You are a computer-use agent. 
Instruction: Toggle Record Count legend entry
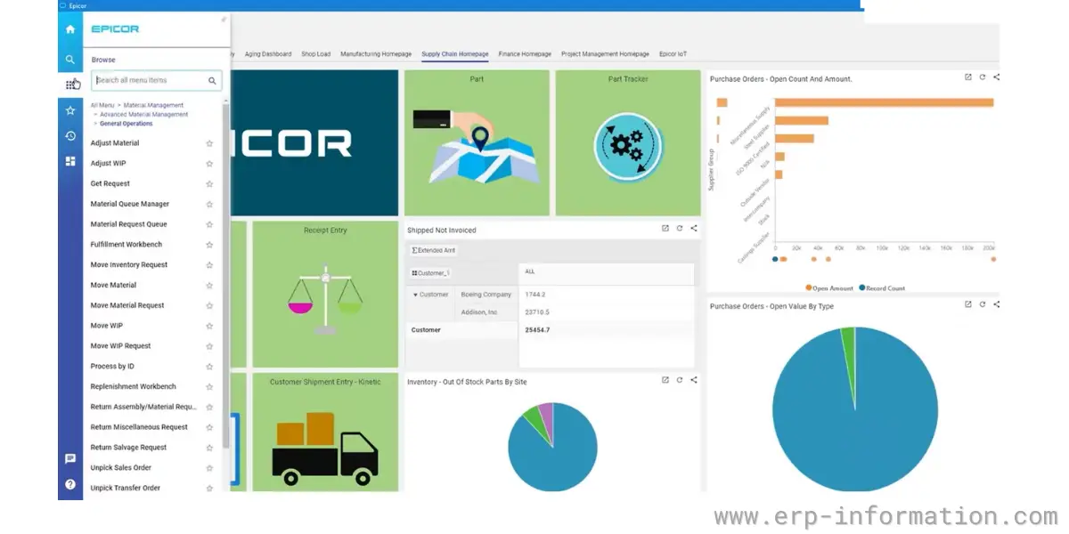[882, 288]
